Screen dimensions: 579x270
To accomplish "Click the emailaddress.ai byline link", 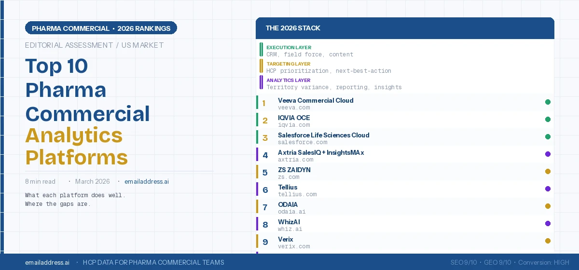I will click(147, 182).
